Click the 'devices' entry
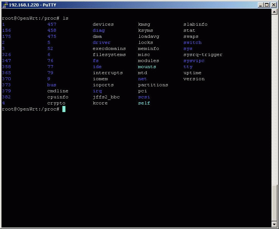 (x=103, y=24)
